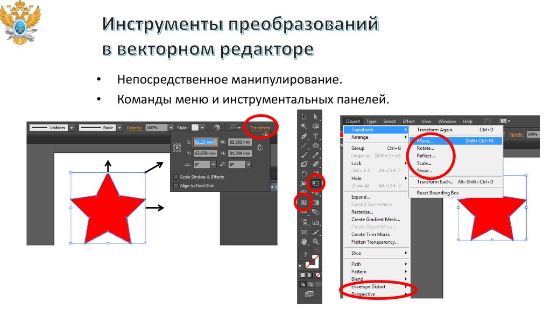Select the Rotate tool
The height and width of the screenshot is (309, 551).
click(x=304, y=174)
